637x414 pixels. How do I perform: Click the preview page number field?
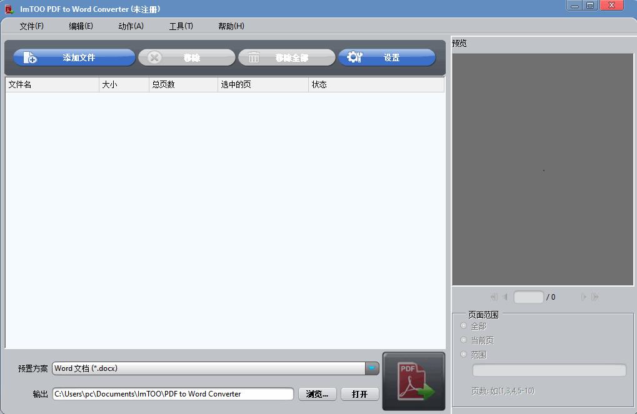(x=528, y=297)
